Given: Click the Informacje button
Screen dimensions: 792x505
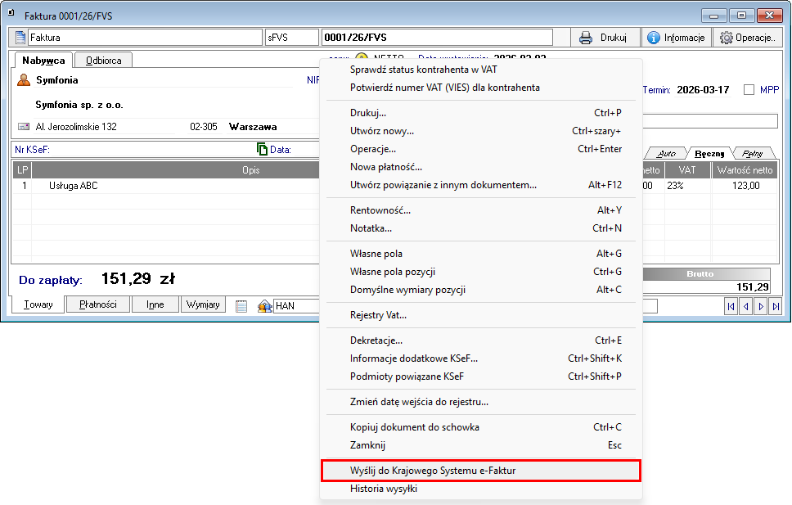Looking at the screenshot, I should 676,38.
